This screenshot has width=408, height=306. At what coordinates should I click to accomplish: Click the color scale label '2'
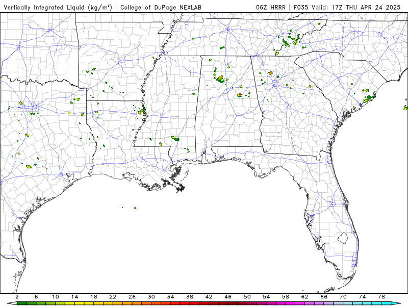(x=17, y=297)
